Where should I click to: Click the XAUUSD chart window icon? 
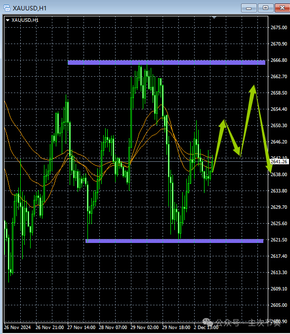7,8
